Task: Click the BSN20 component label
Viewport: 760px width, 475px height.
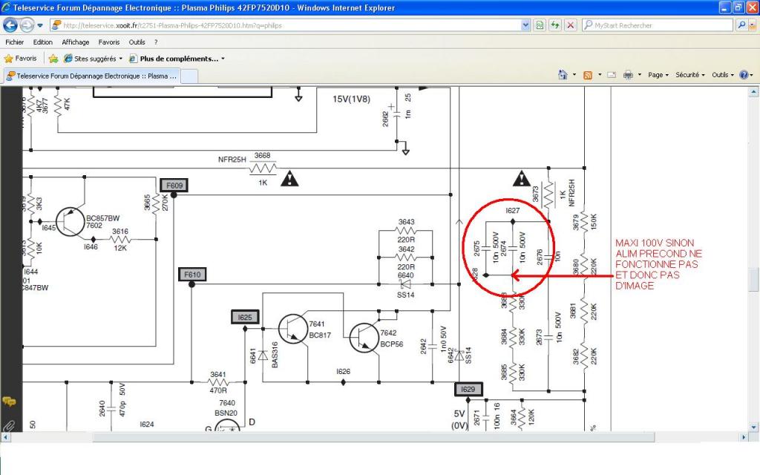Action: 226,413
